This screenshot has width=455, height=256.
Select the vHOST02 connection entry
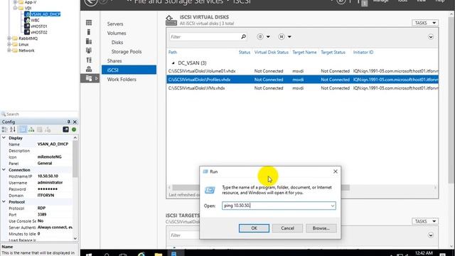[x=38, y=32]
